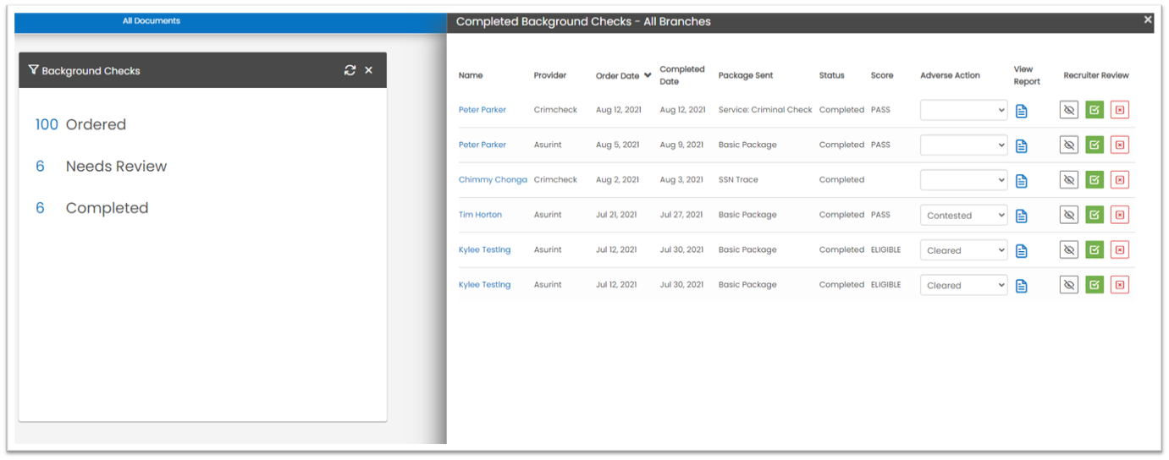Reject Tim Horton's check with red X button
The height and width of the screenshot is (460, 1169).
click(1119, 216)
